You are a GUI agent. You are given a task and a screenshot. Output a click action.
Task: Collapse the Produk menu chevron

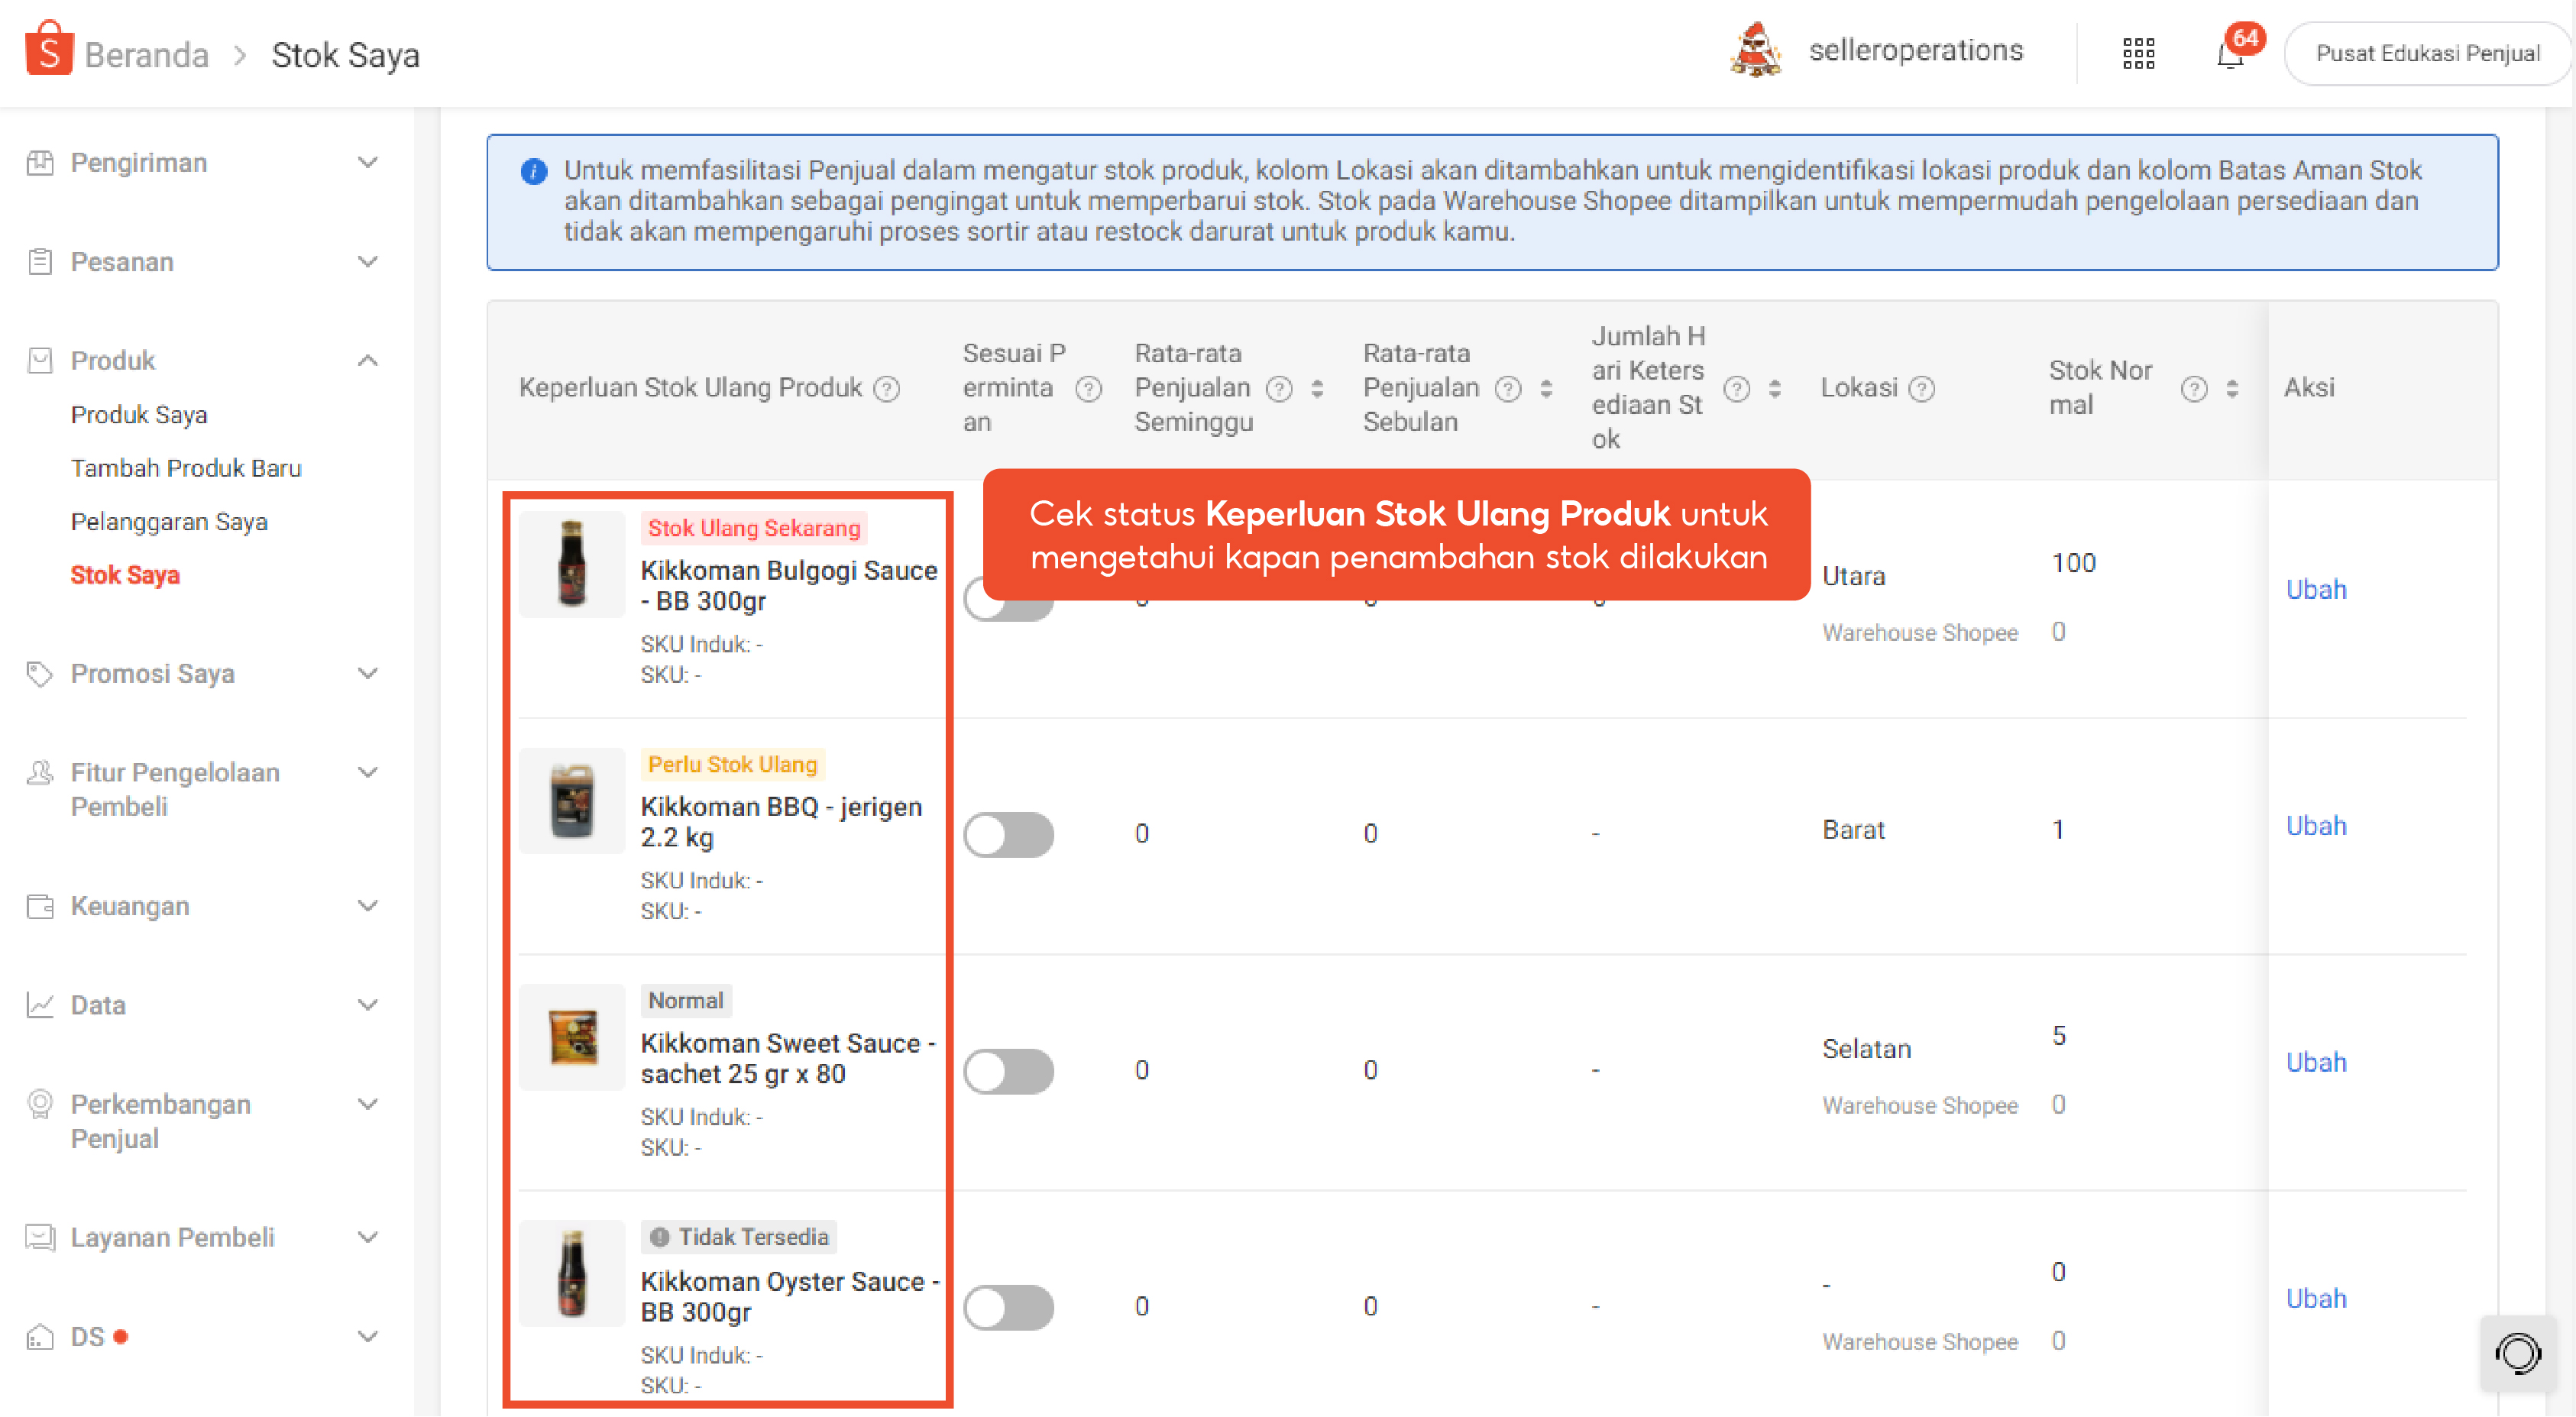(368, 360)
